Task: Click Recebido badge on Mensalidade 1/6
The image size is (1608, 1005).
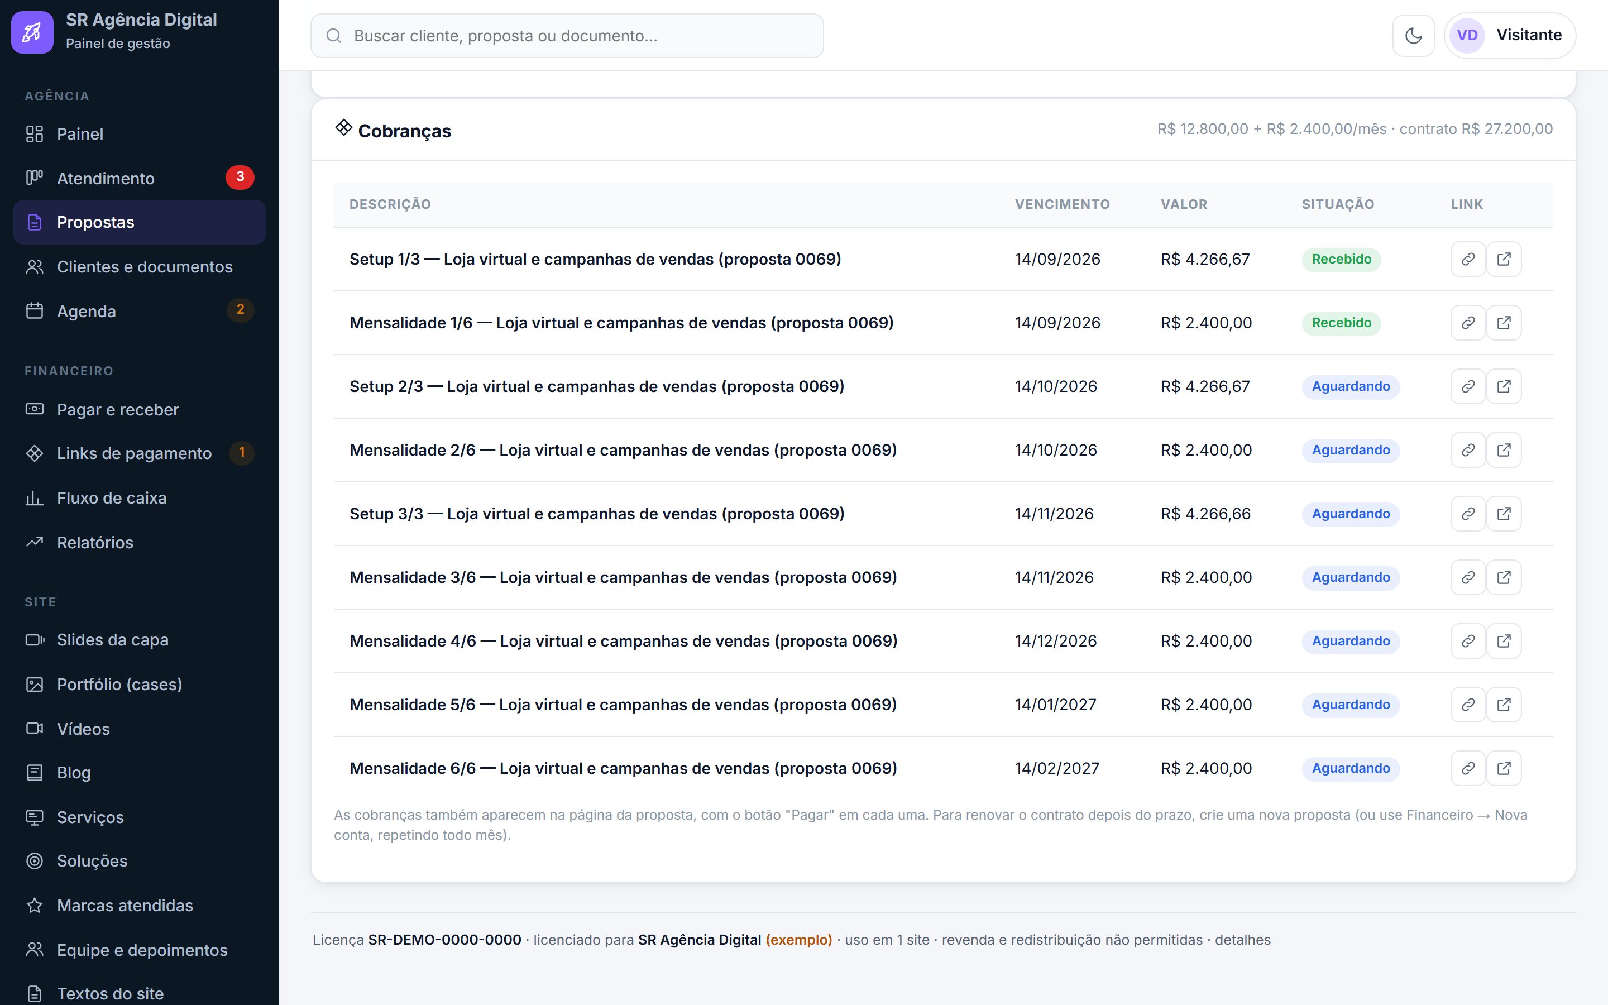Action: click(1341, 323)
